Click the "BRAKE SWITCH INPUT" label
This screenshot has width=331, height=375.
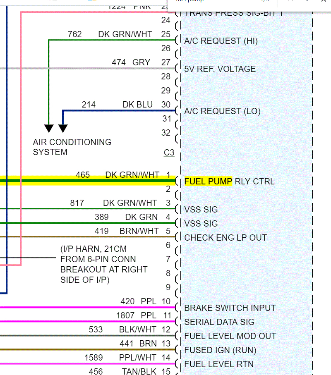(x=230, y=308)
